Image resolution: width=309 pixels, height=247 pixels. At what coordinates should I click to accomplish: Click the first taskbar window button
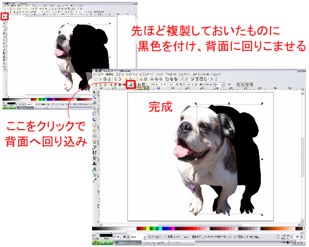[128, 243]
